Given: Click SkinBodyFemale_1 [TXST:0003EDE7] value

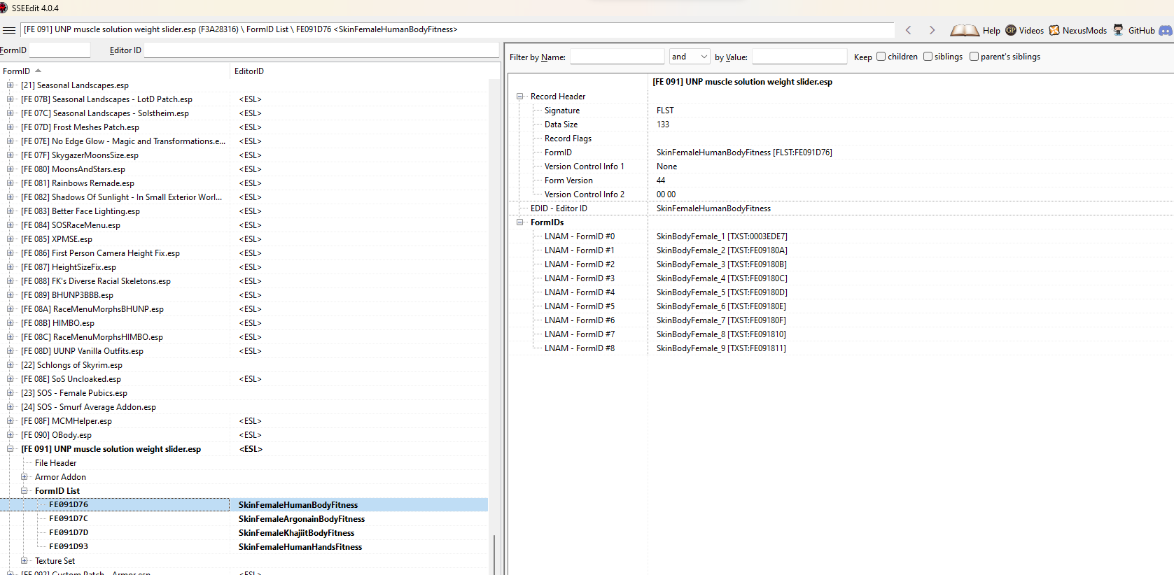Looking at the screenshot, I should coord(722,236).
